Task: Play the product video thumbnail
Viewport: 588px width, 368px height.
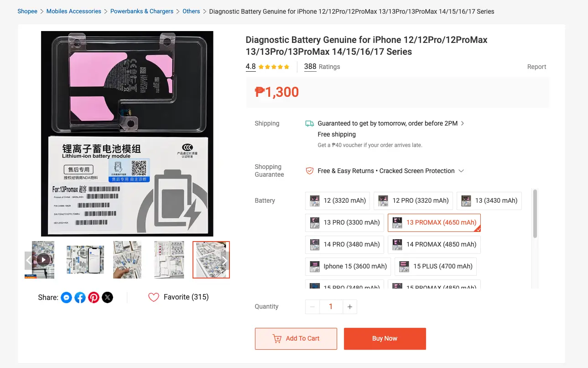Action: (43, 260)
